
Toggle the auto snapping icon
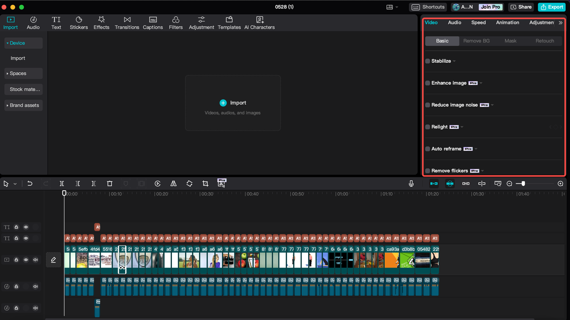pyautogui.click(x=450, y=184)
